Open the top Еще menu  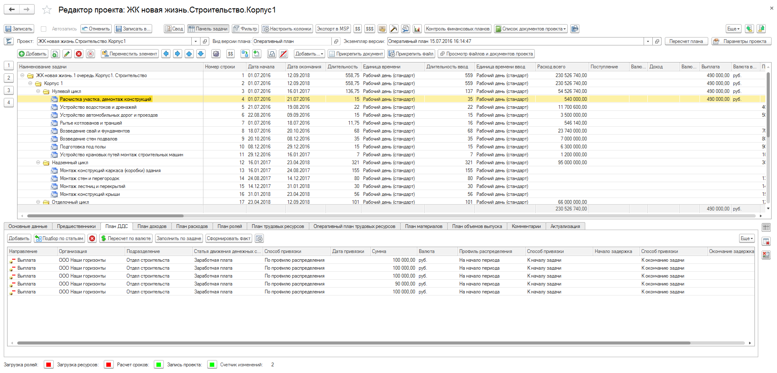(x=733, y=29)
